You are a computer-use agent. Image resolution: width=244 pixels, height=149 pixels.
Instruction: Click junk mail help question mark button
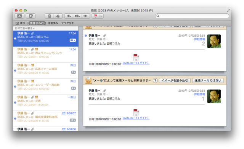click(x=155, y=81)
